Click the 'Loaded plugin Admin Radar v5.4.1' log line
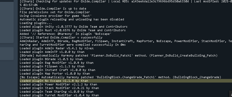 (57, 48)
